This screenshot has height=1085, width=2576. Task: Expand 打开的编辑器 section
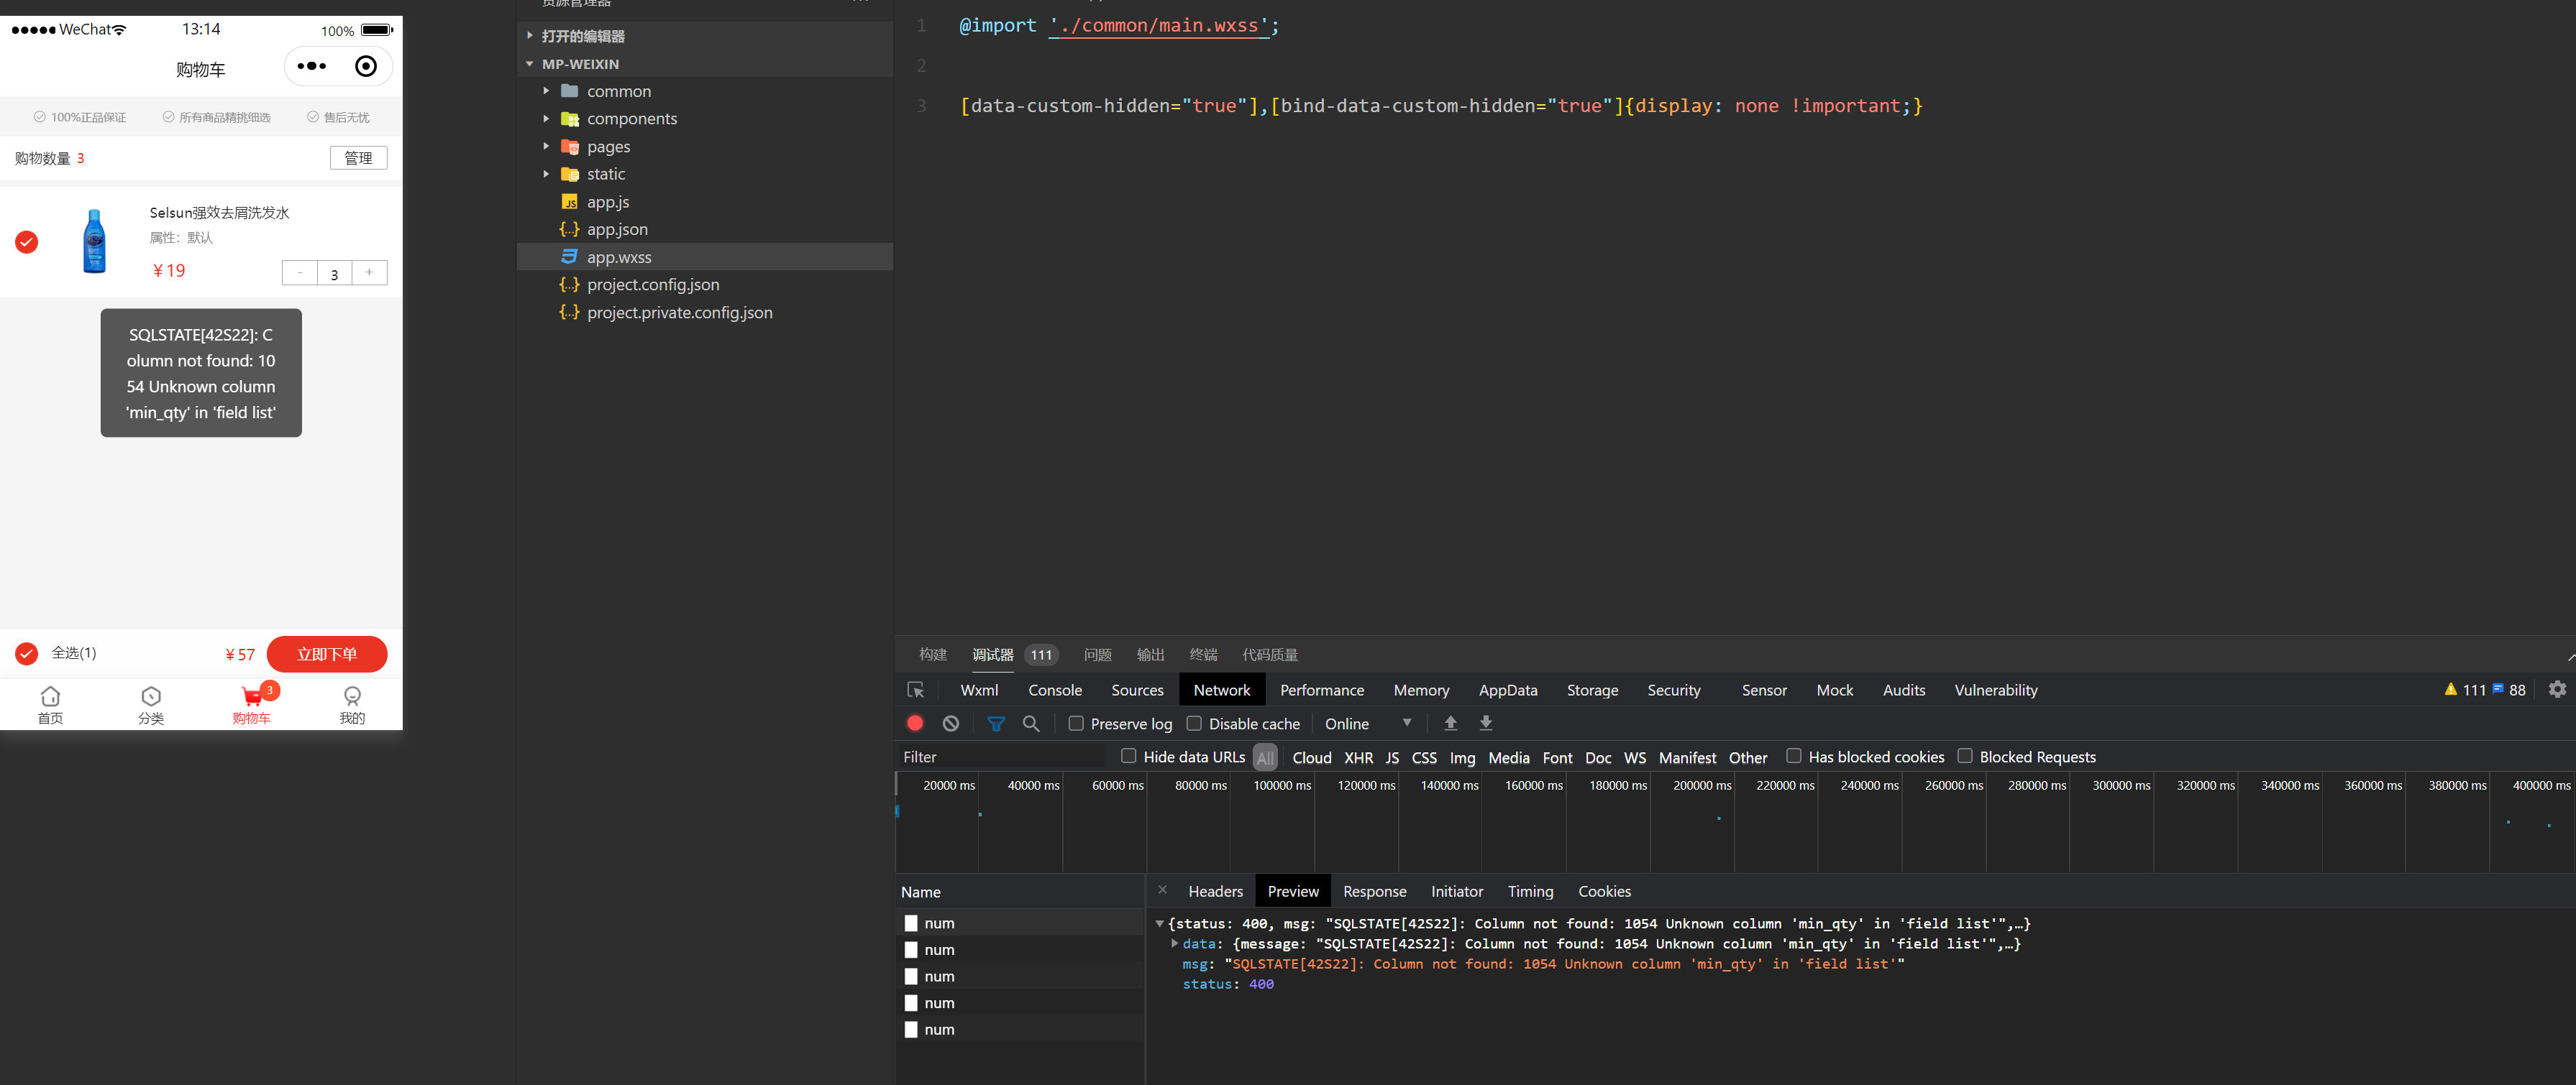point(530,36)
